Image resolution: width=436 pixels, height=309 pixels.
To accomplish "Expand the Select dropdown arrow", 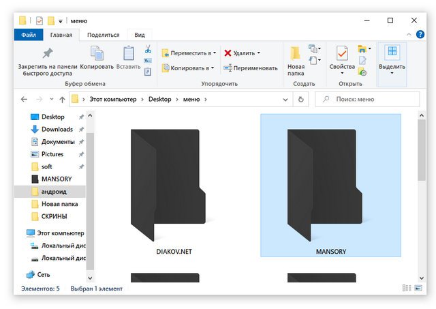I will coord(392,73).
